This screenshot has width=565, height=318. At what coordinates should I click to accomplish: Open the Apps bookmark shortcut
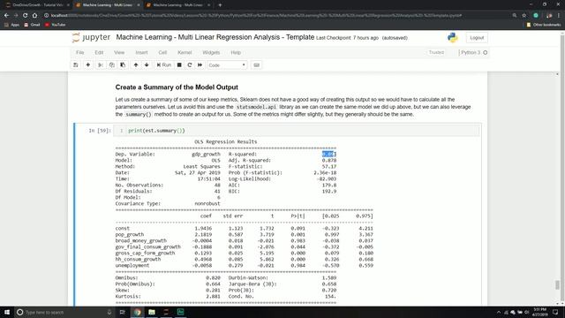[11, 25]
